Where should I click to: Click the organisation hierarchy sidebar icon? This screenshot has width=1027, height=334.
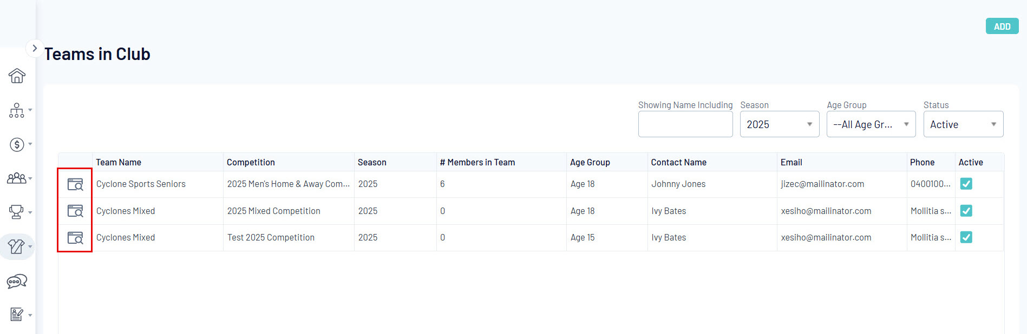pos(17,110)
